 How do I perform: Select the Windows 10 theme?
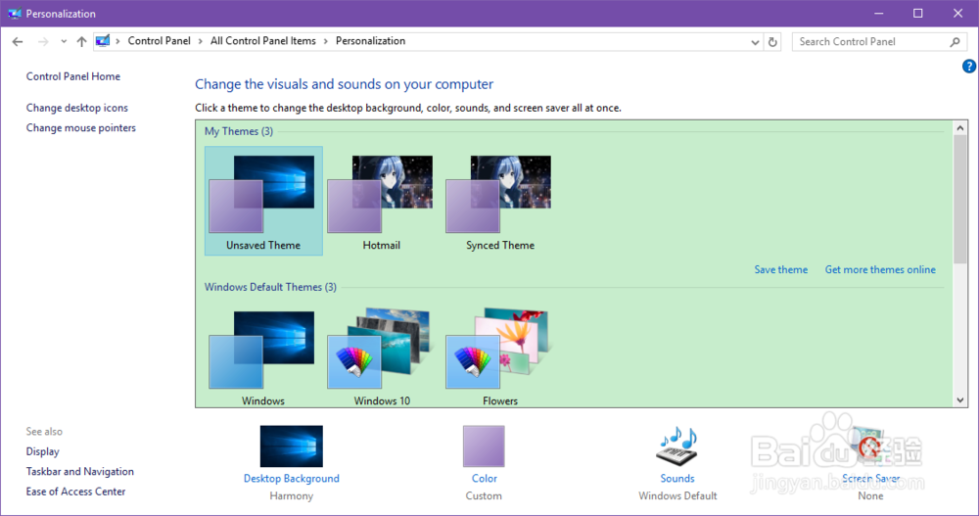pyautogui.click(x=382, y=357)
